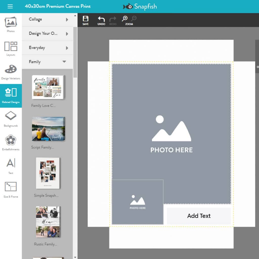259x259 pixels.
Task: Open the Embellishments panel
Action: [11, 143]
